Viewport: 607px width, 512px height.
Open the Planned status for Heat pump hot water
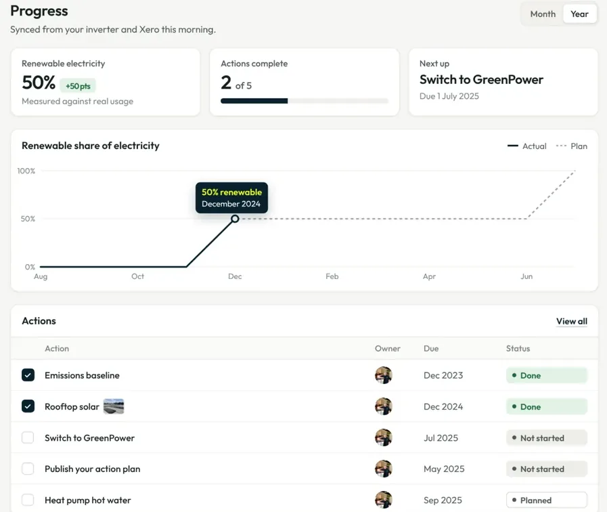click(547, 500)
